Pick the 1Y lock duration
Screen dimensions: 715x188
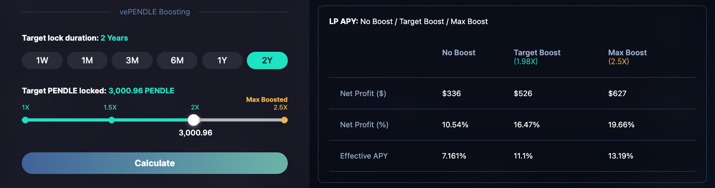coord(222,60)
